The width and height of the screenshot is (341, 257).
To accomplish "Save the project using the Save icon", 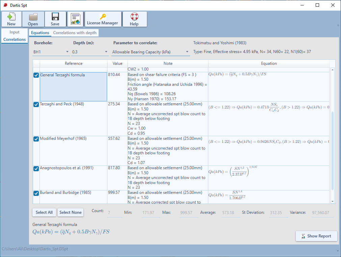I will point(55,19).
